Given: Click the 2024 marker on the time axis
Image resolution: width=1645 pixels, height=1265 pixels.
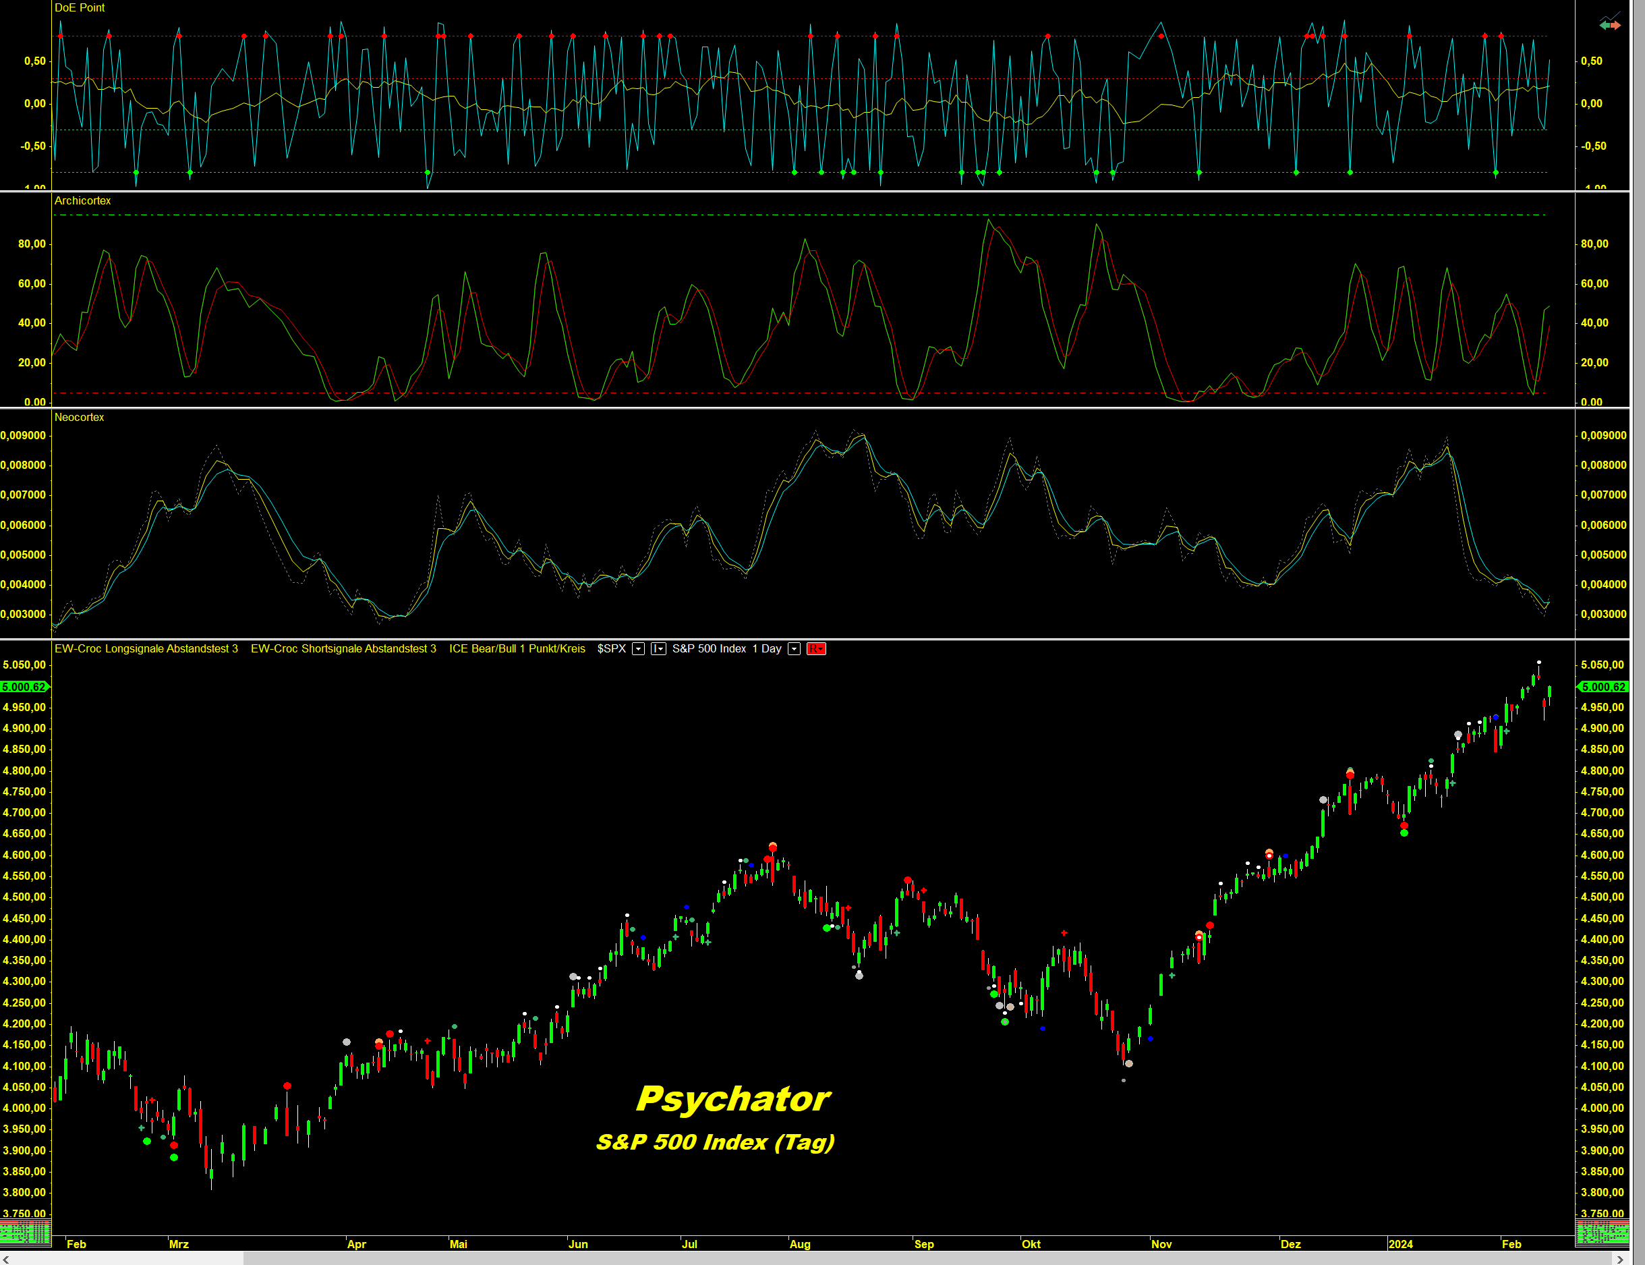Looking at the screenshot, I should [x=1400, y=1244].
